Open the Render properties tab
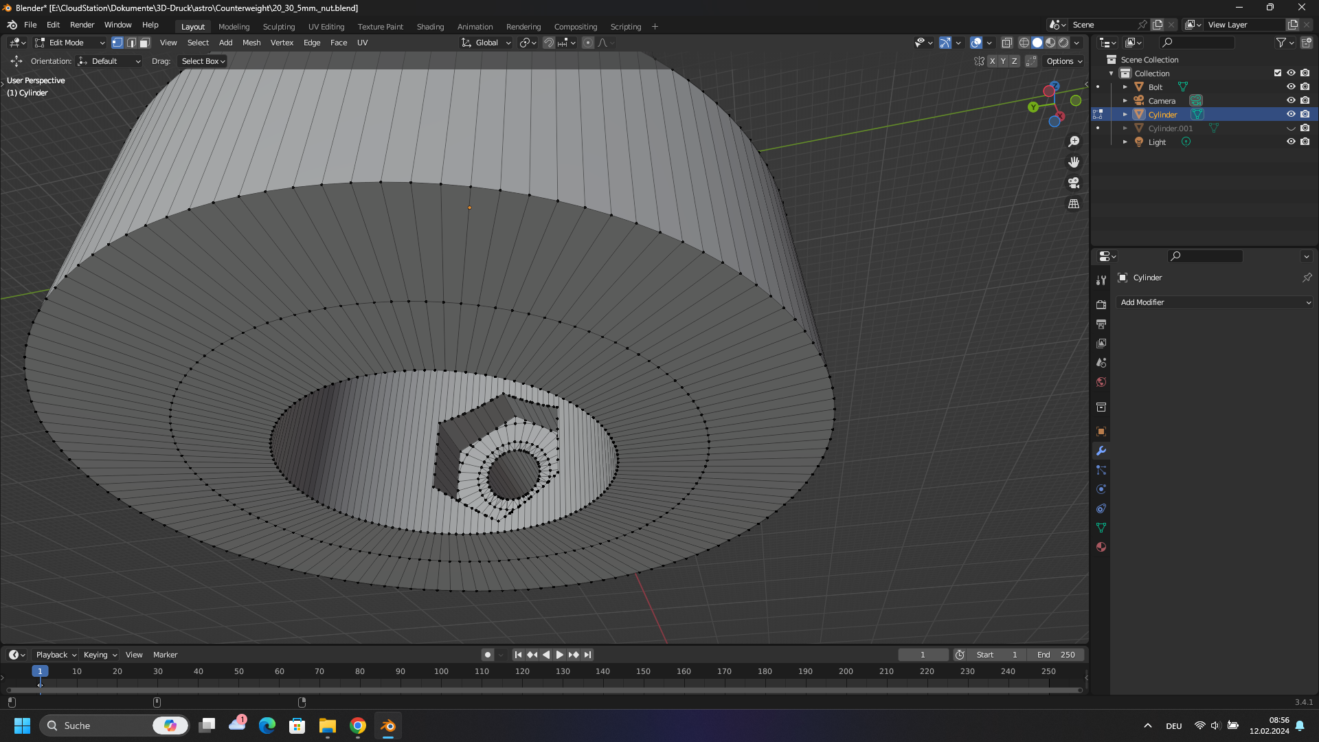 pyautogui.click(x=1101, y=304)
